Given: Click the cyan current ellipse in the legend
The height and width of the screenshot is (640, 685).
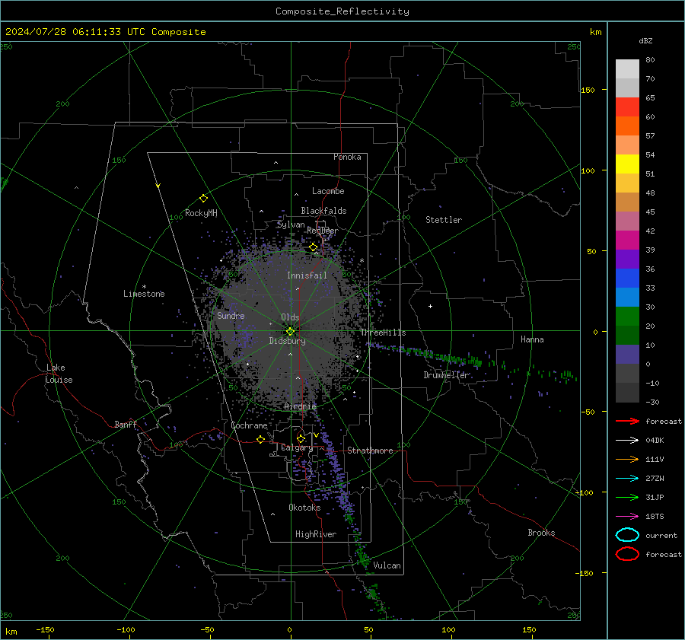Looking at the screenshot, I should pyautogui.click(x=627, y=535).
